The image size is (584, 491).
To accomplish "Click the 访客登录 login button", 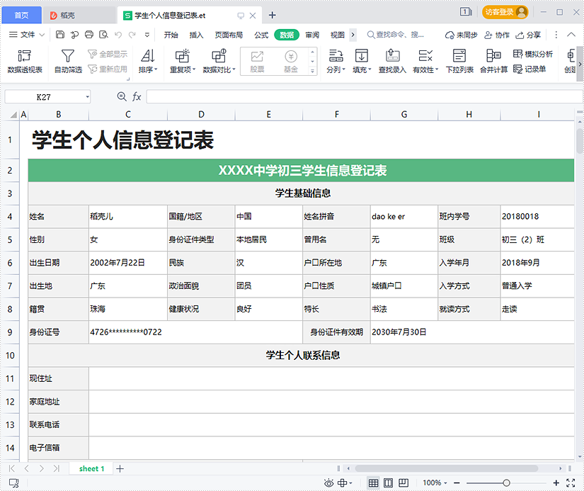I will click(x=506, y=12).
